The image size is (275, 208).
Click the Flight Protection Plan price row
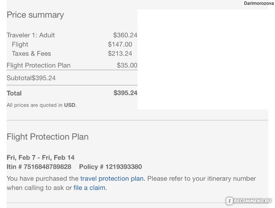(x=72, y=65)
